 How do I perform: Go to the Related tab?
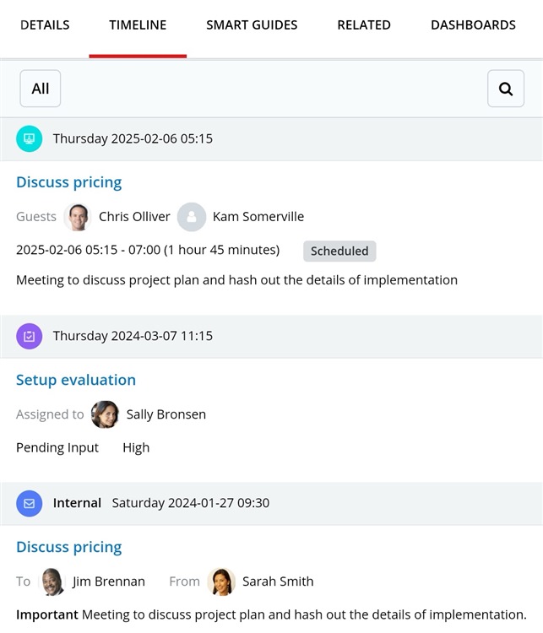point(364,25)
